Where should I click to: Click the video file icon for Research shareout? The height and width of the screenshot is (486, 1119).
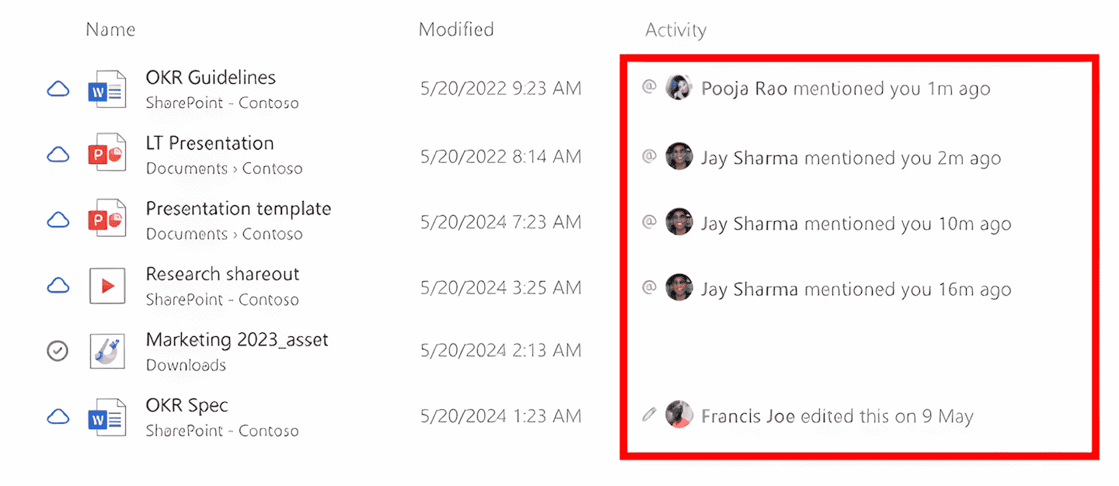(x=107, y=286)
